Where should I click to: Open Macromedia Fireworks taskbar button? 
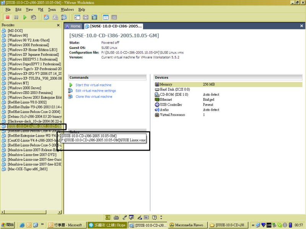tap(187, 225)
